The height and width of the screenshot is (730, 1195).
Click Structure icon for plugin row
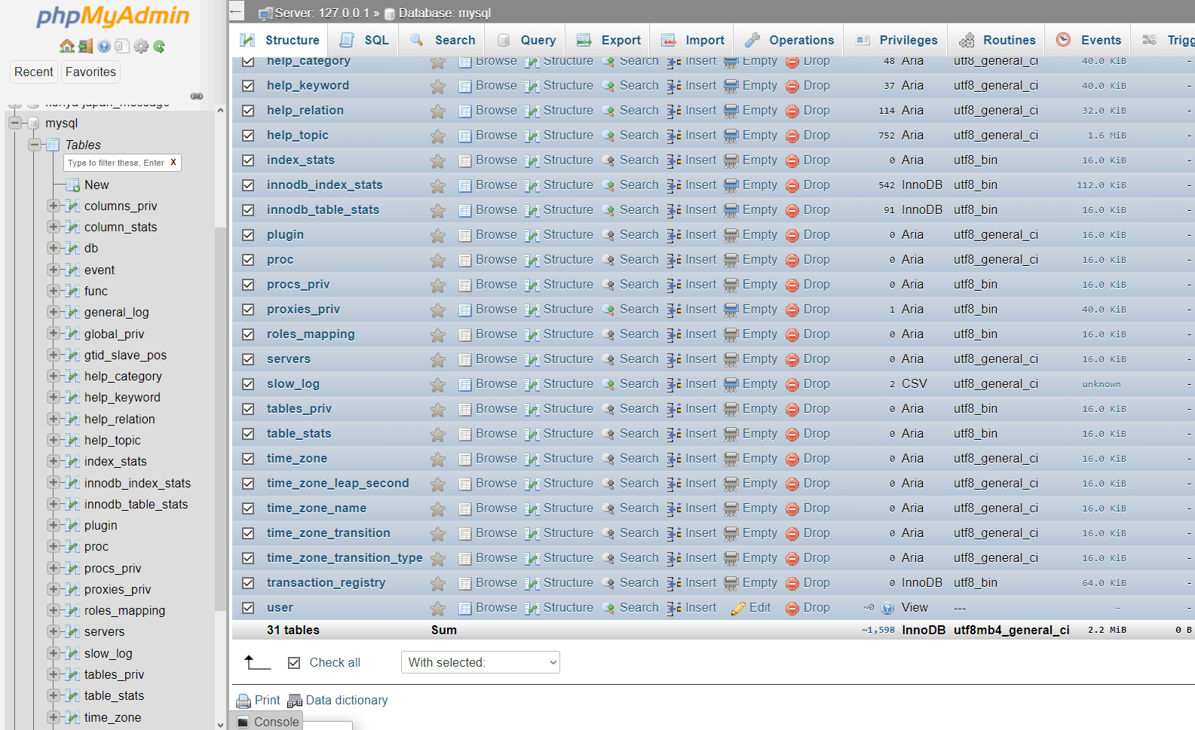pyautogui.click(x=532, y=235)
